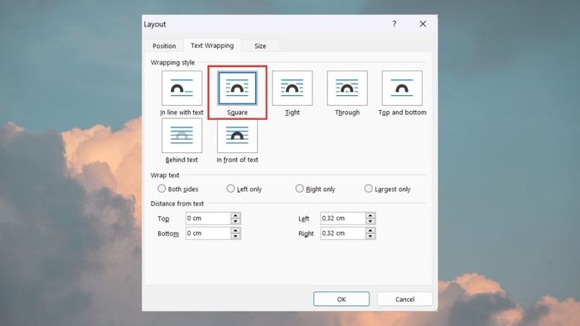Select the Largest only radio button

(x=368, y=189)
